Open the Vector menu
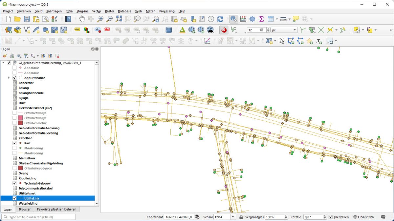The width and height of the screenshot is (394, 221). coord(96,11)
